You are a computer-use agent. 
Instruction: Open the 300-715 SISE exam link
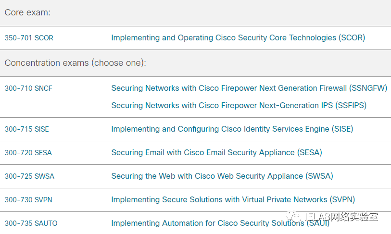[26, 129]
